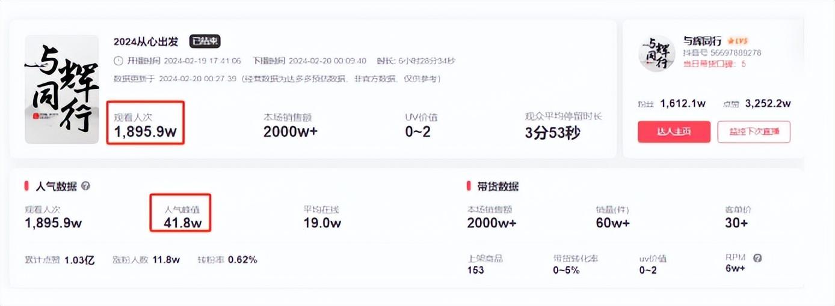The image size is (835, 306).
Task: Click the 人气峰值 41.8w metric
Action: 182,223
